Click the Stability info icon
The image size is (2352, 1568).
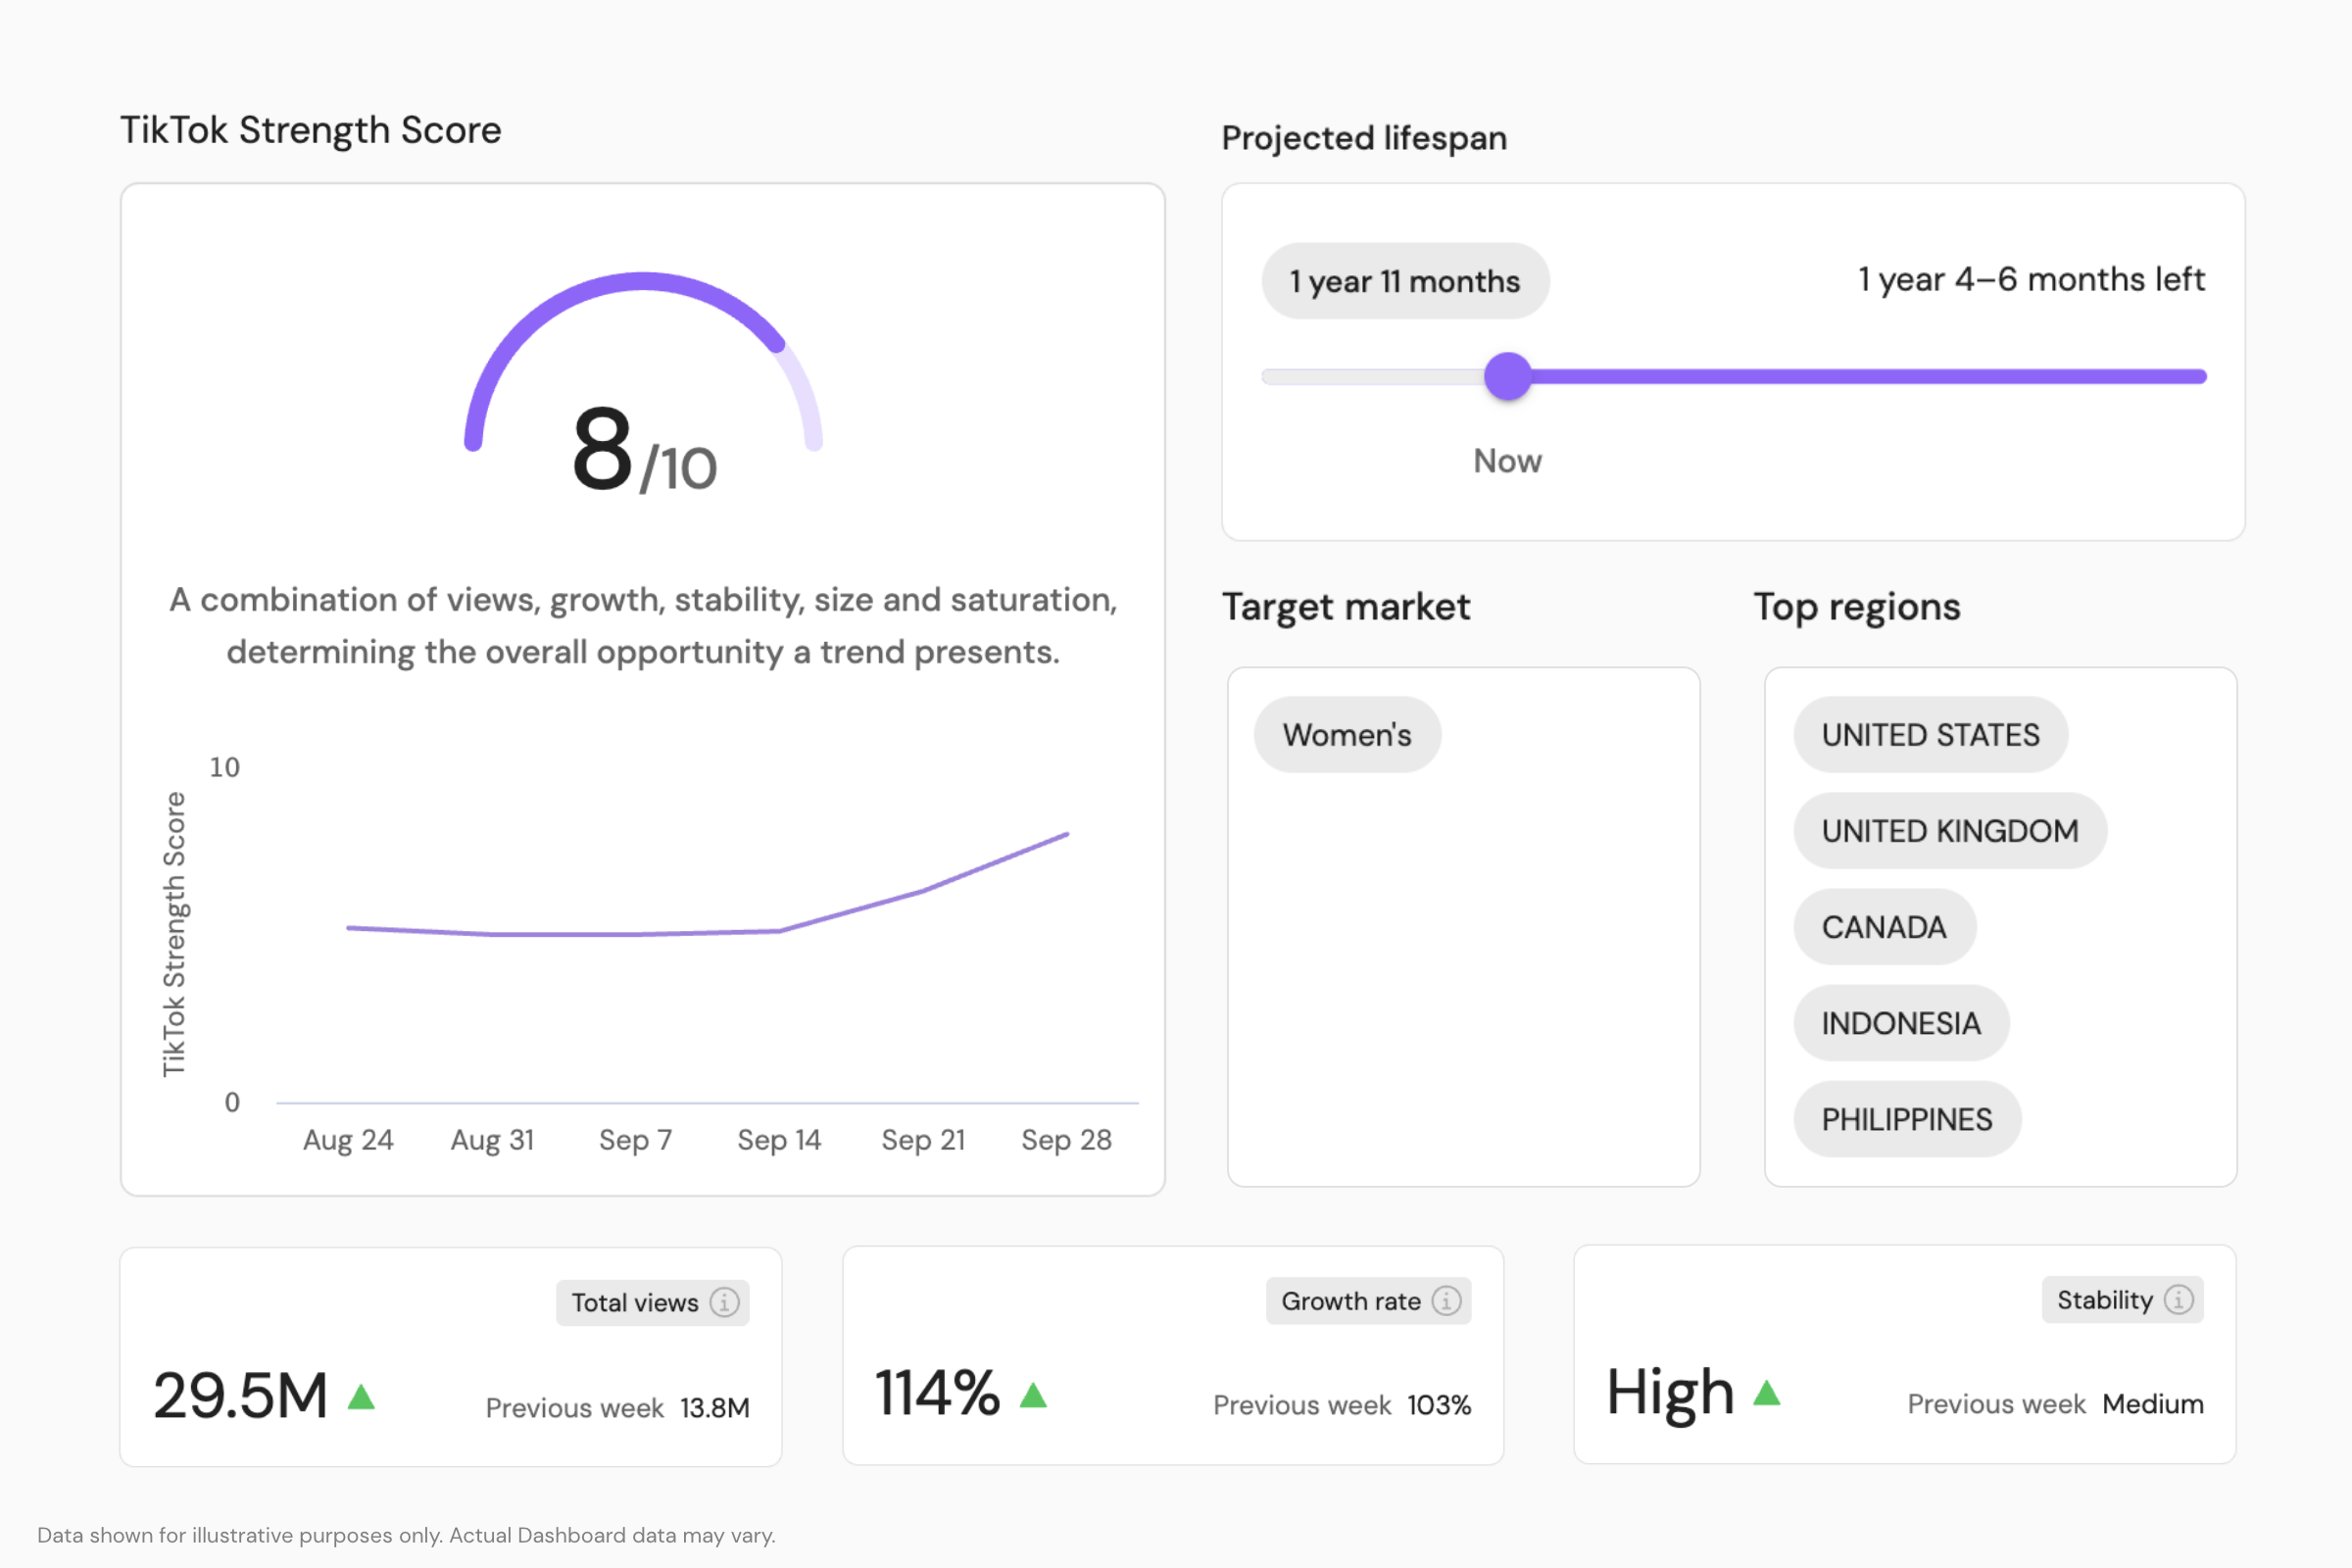tap(2178, 1299)
